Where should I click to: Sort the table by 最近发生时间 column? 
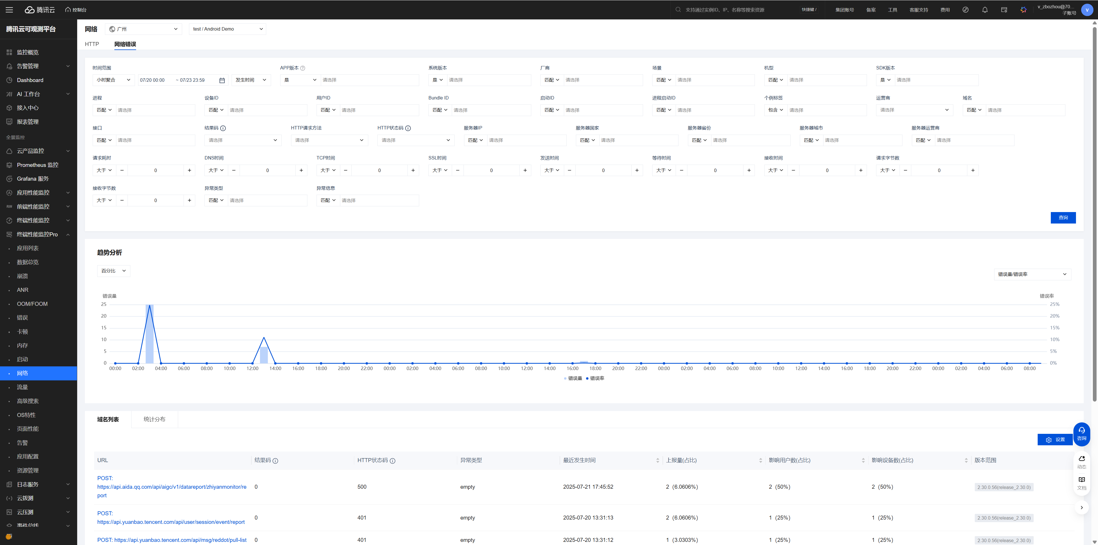point(657,460)
